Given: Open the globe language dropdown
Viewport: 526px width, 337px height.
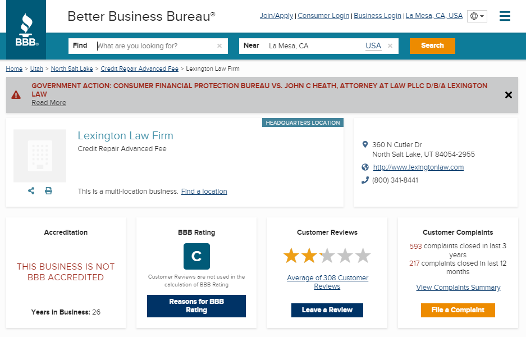Looking at the screenshot, I should pyautogui.click(x=477, y=16).
